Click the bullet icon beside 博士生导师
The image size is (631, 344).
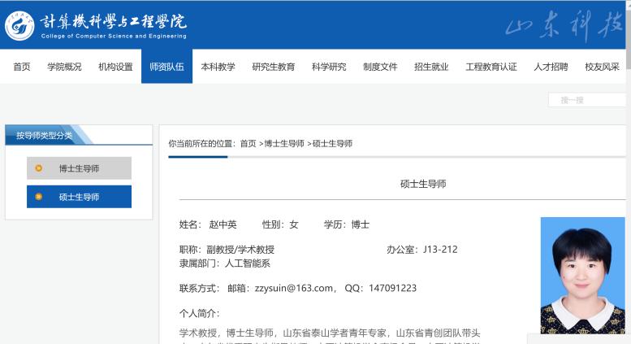click(x=38, y=168)
